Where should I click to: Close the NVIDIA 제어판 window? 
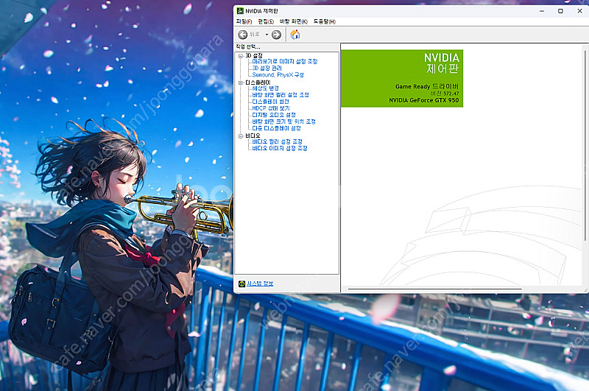click(x=579, y=11)
